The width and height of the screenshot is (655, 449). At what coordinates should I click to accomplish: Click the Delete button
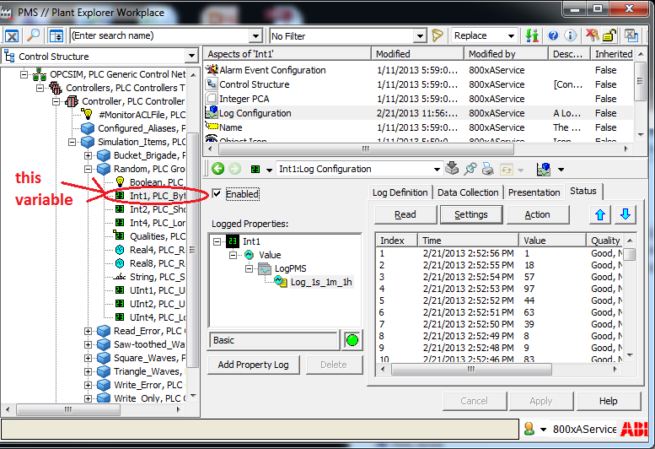pyautogui.click(x=334, y=365)
